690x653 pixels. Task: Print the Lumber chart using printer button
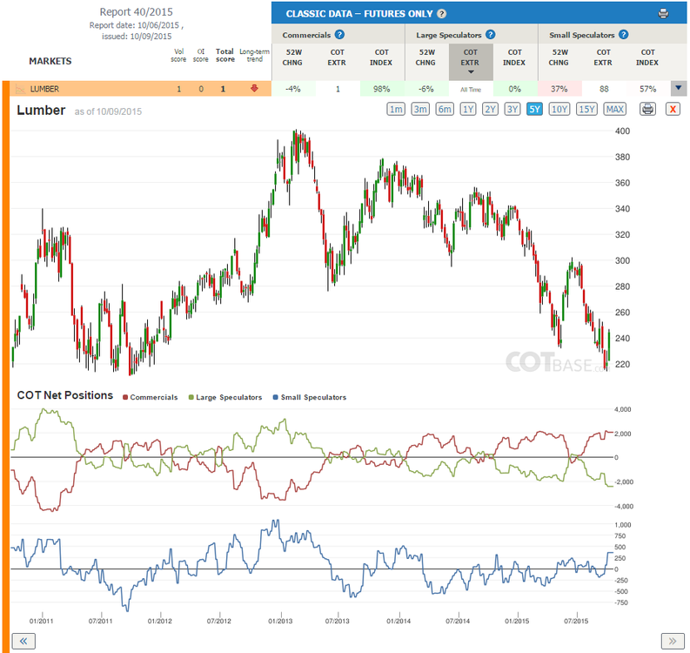647,109
